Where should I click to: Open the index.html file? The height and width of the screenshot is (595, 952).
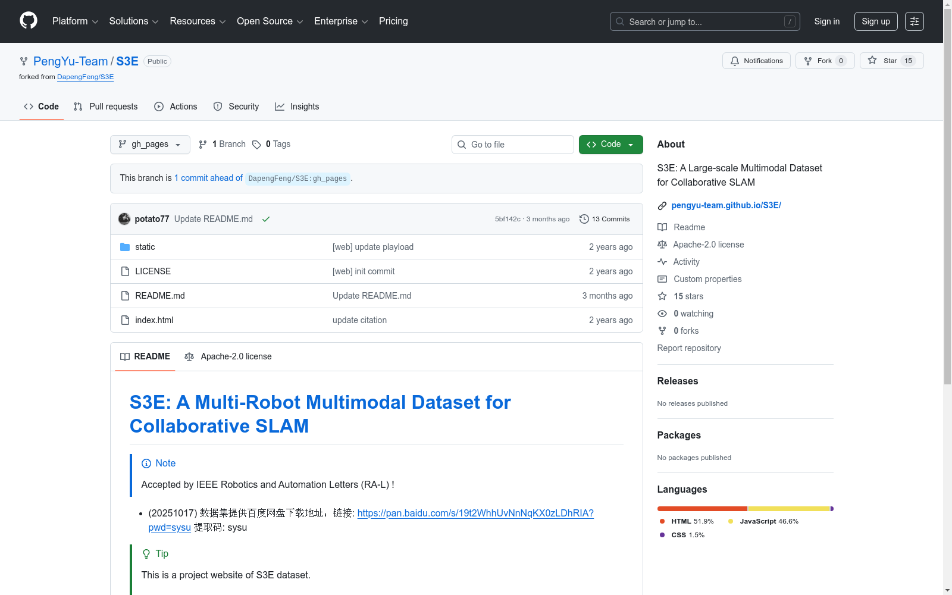pos(154,320)
